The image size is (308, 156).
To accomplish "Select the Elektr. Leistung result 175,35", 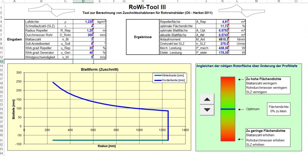I will click(222, 53).
